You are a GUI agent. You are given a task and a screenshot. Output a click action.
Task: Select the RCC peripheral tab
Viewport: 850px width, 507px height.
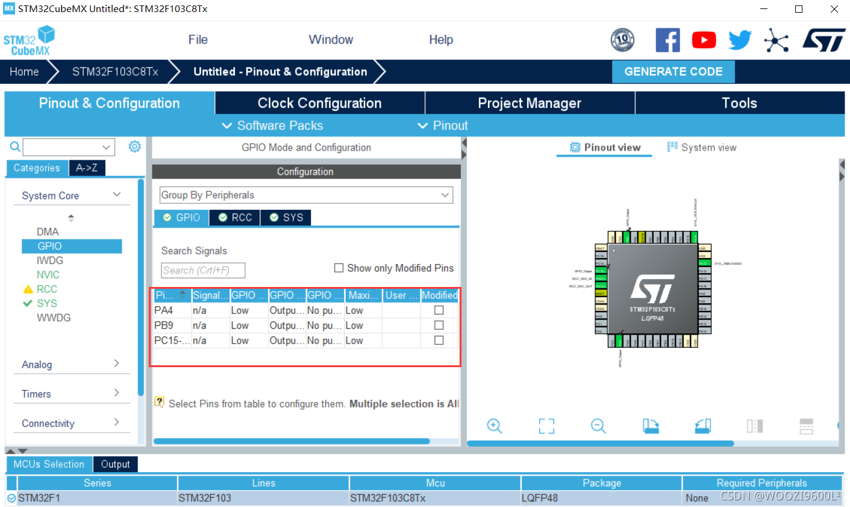[x=235, y=217]
